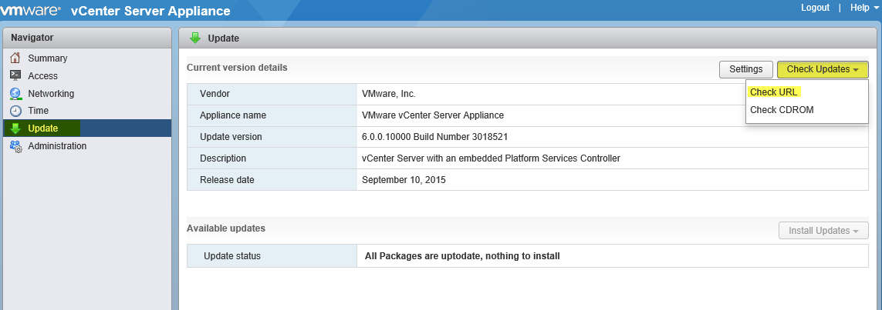882x310 pixels.
Task: Choose Check CDROM option
Action: [782, 110]
